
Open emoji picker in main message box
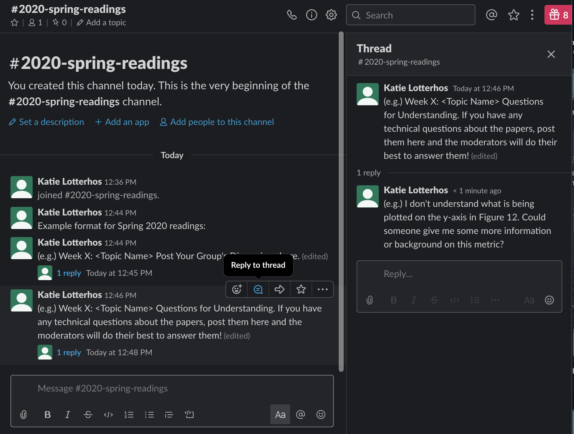(321, 415)
